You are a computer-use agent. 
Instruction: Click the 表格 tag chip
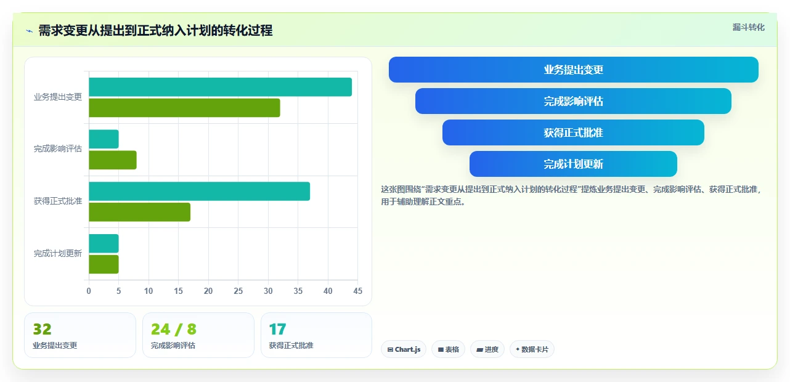(448, 349)
